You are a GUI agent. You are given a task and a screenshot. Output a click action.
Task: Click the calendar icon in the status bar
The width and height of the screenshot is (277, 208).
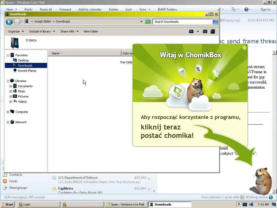pyautogui.click(x=242, y=197)
